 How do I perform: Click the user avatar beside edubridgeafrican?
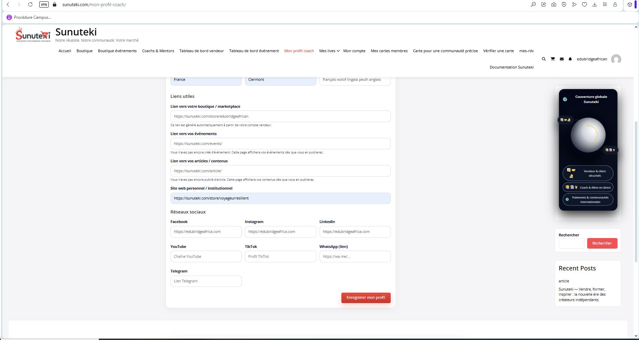pos(616,59)
